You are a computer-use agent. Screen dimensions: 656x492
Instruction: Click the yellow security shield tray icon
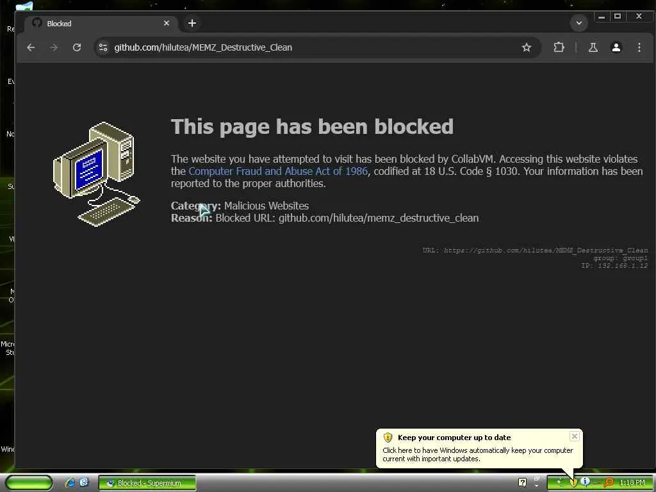(x=573, y=483)
